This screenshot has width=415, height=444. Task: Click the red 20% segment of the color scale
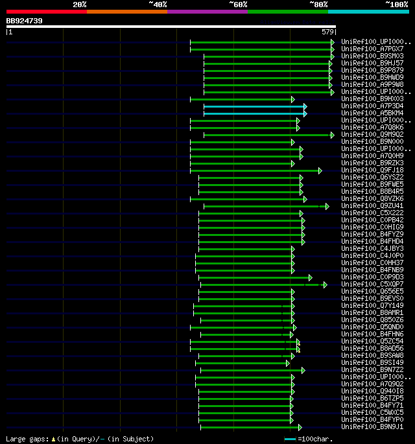tap(47, 12)
